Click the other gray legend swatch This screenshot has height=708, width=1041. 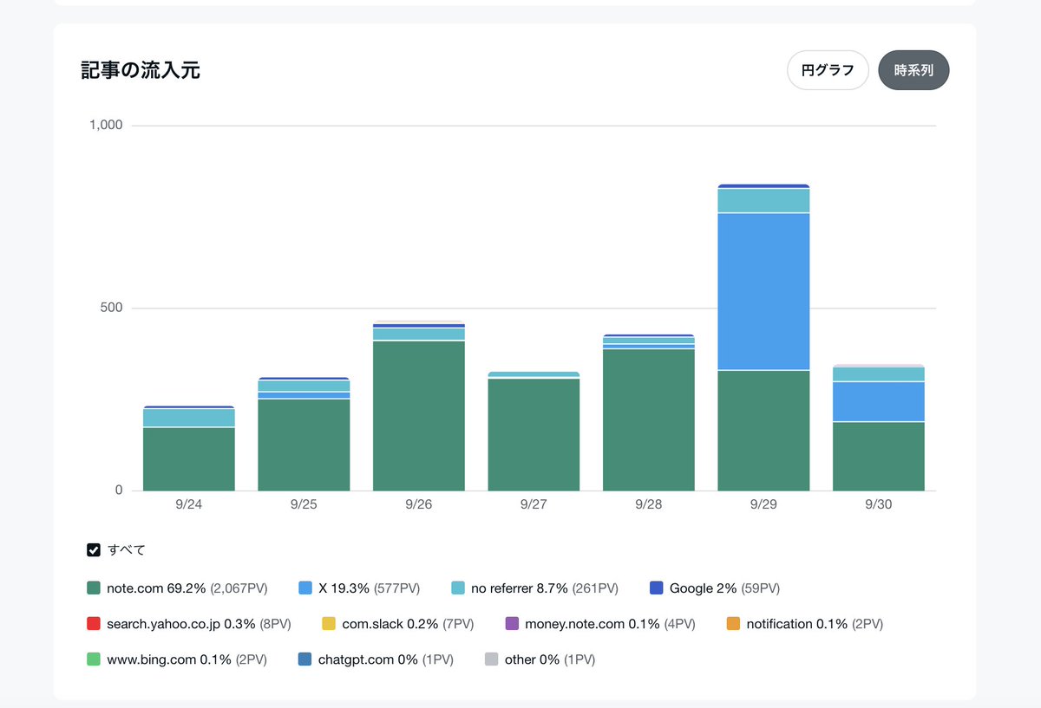click(x=491, y=659)
